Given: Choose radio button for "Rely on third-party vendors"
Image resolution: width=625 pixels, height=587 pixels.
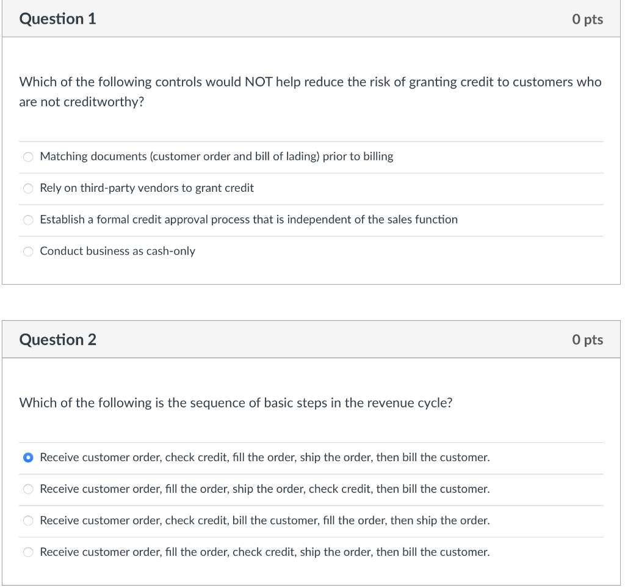Looking at the screenshot, I should tap(28, 189).
